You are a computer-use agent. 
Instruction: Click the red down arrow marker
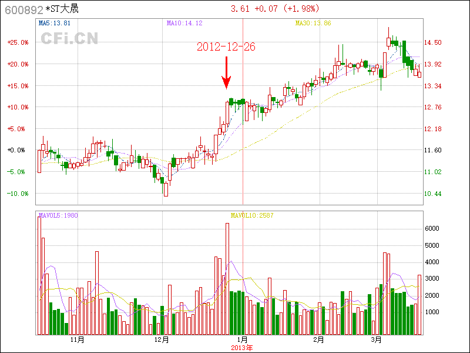coord(226,73)
